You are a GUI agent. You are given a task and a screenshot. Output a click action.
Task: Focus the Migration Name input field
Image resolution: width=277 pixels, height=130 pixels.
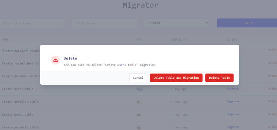[x=33, y=23]
